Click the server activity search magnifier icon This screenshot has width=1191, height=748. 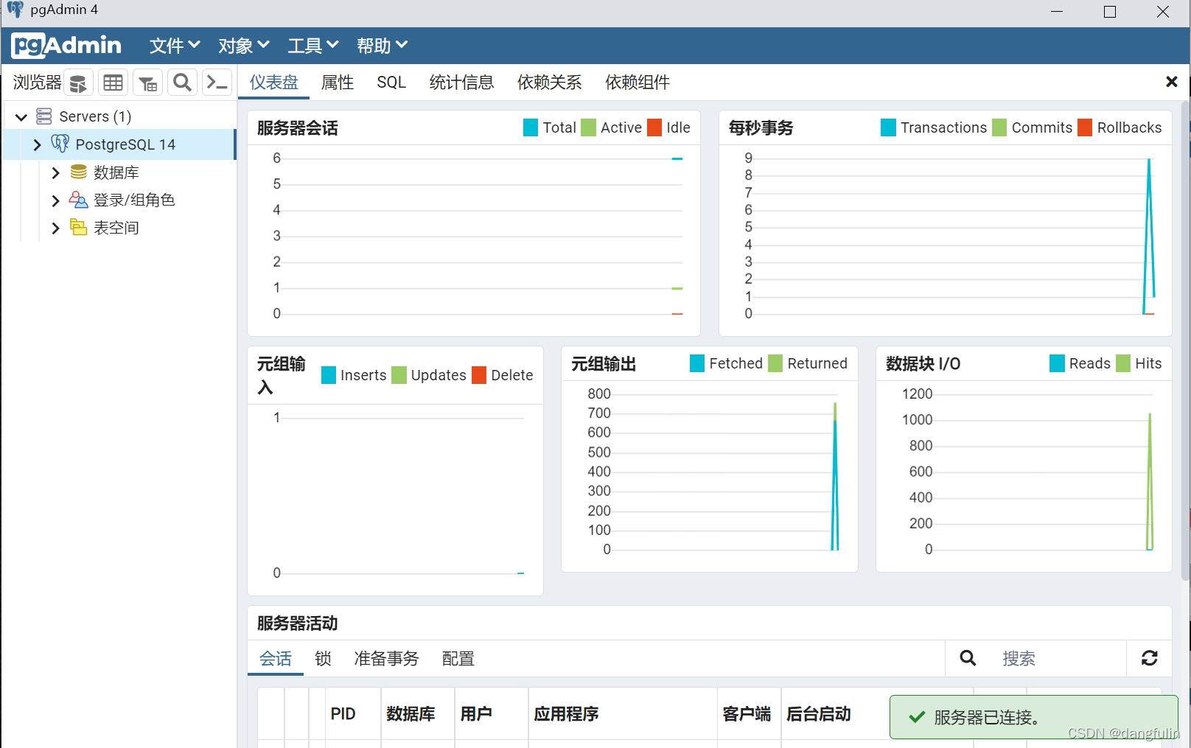pyautogui.click(x=968, y=658)
